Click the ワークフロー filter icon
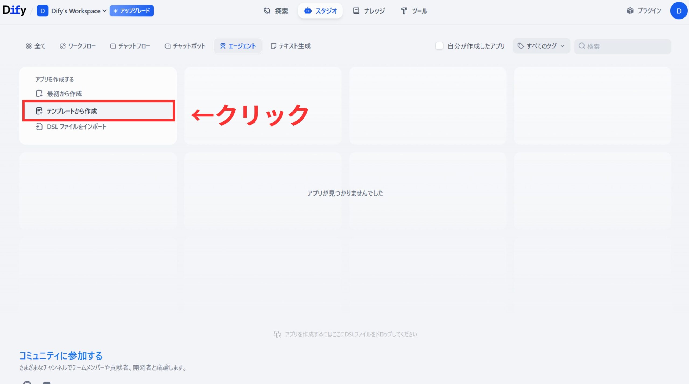 click(63, 46)
